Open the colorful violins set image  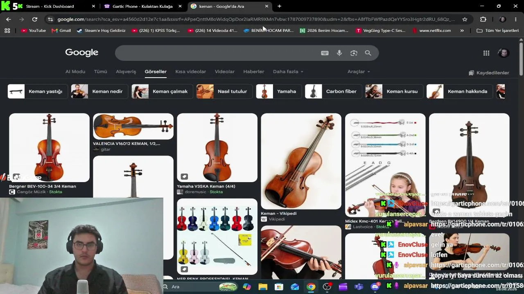point(217,236)
